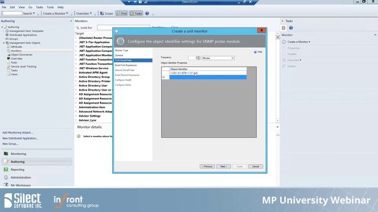Adjust the Frequency value spinner

point(198,58)
